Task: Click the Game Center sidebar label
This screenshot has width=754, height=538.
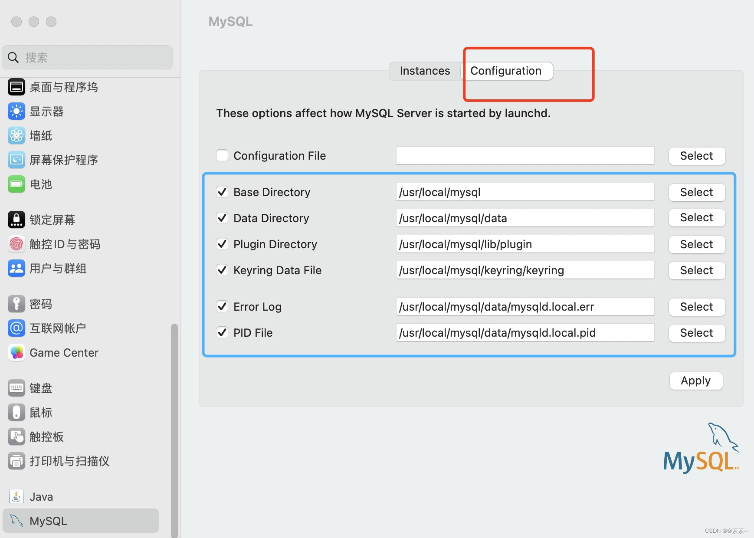Action: click(64, 353)
